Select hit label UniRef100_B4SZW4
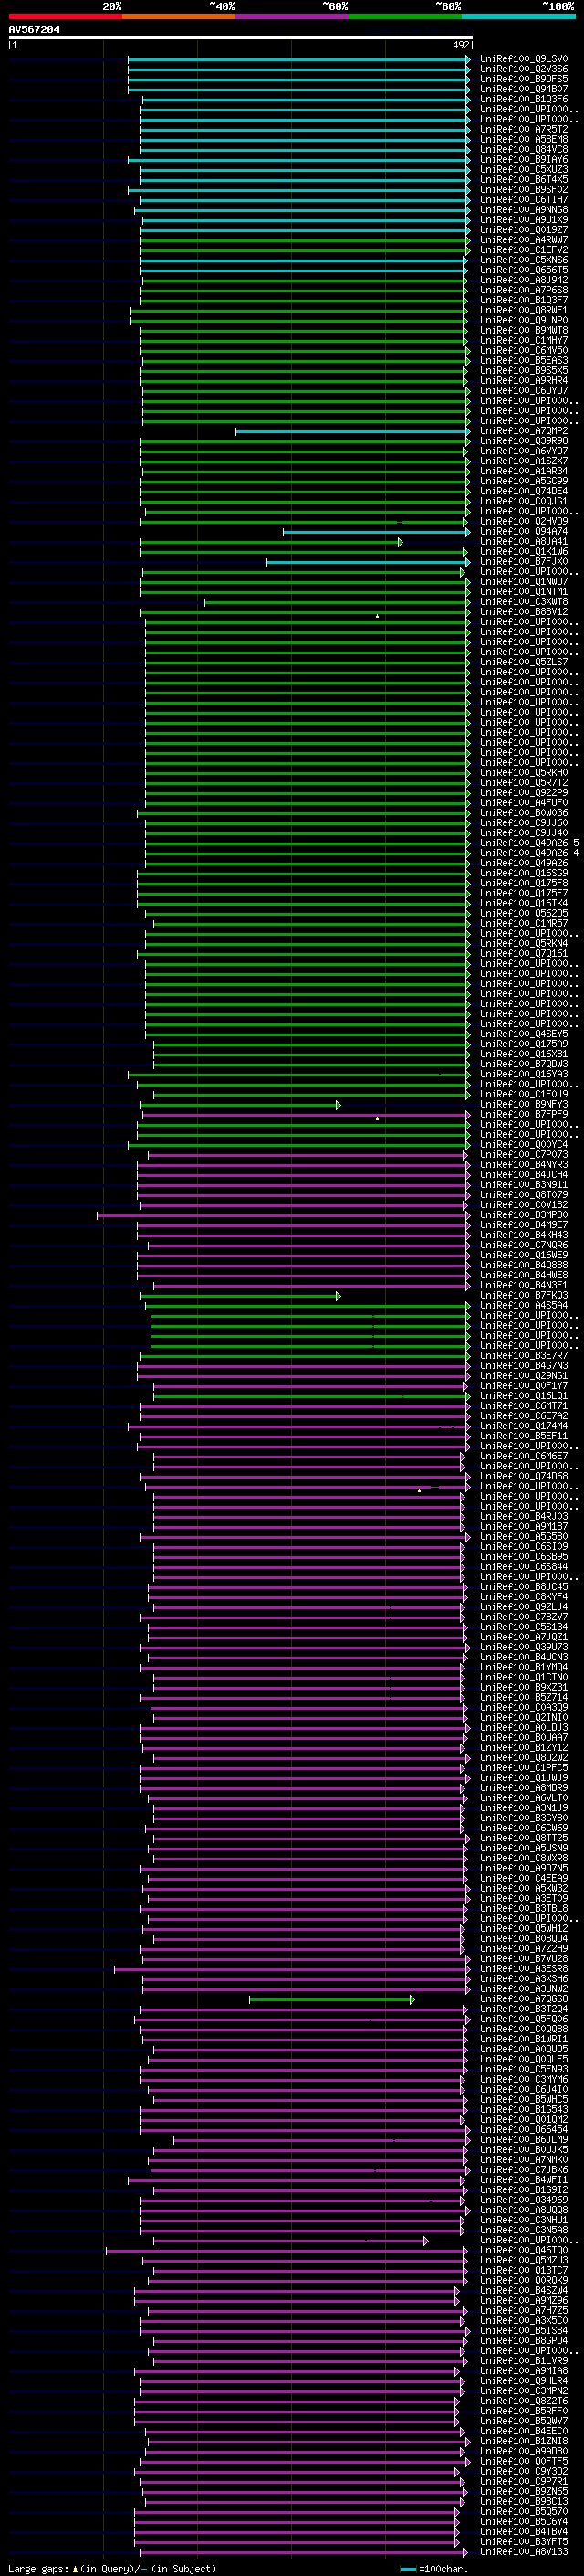The height and width of the screenshot is (2576, 584). pyautogui.click(x=524, y=2290)
